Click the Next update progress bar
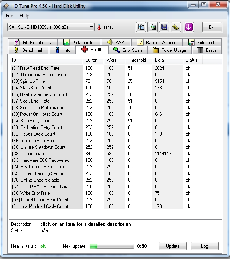The height and width of the screenshot is (259, 230). [x=112, y=246]
